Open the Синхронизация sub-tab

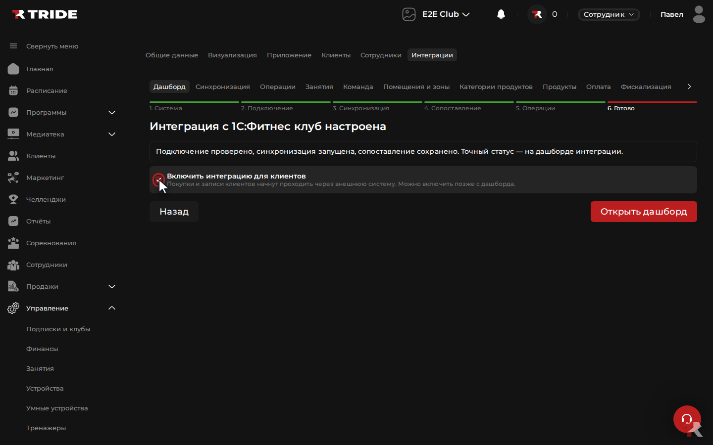pos(223,87)
